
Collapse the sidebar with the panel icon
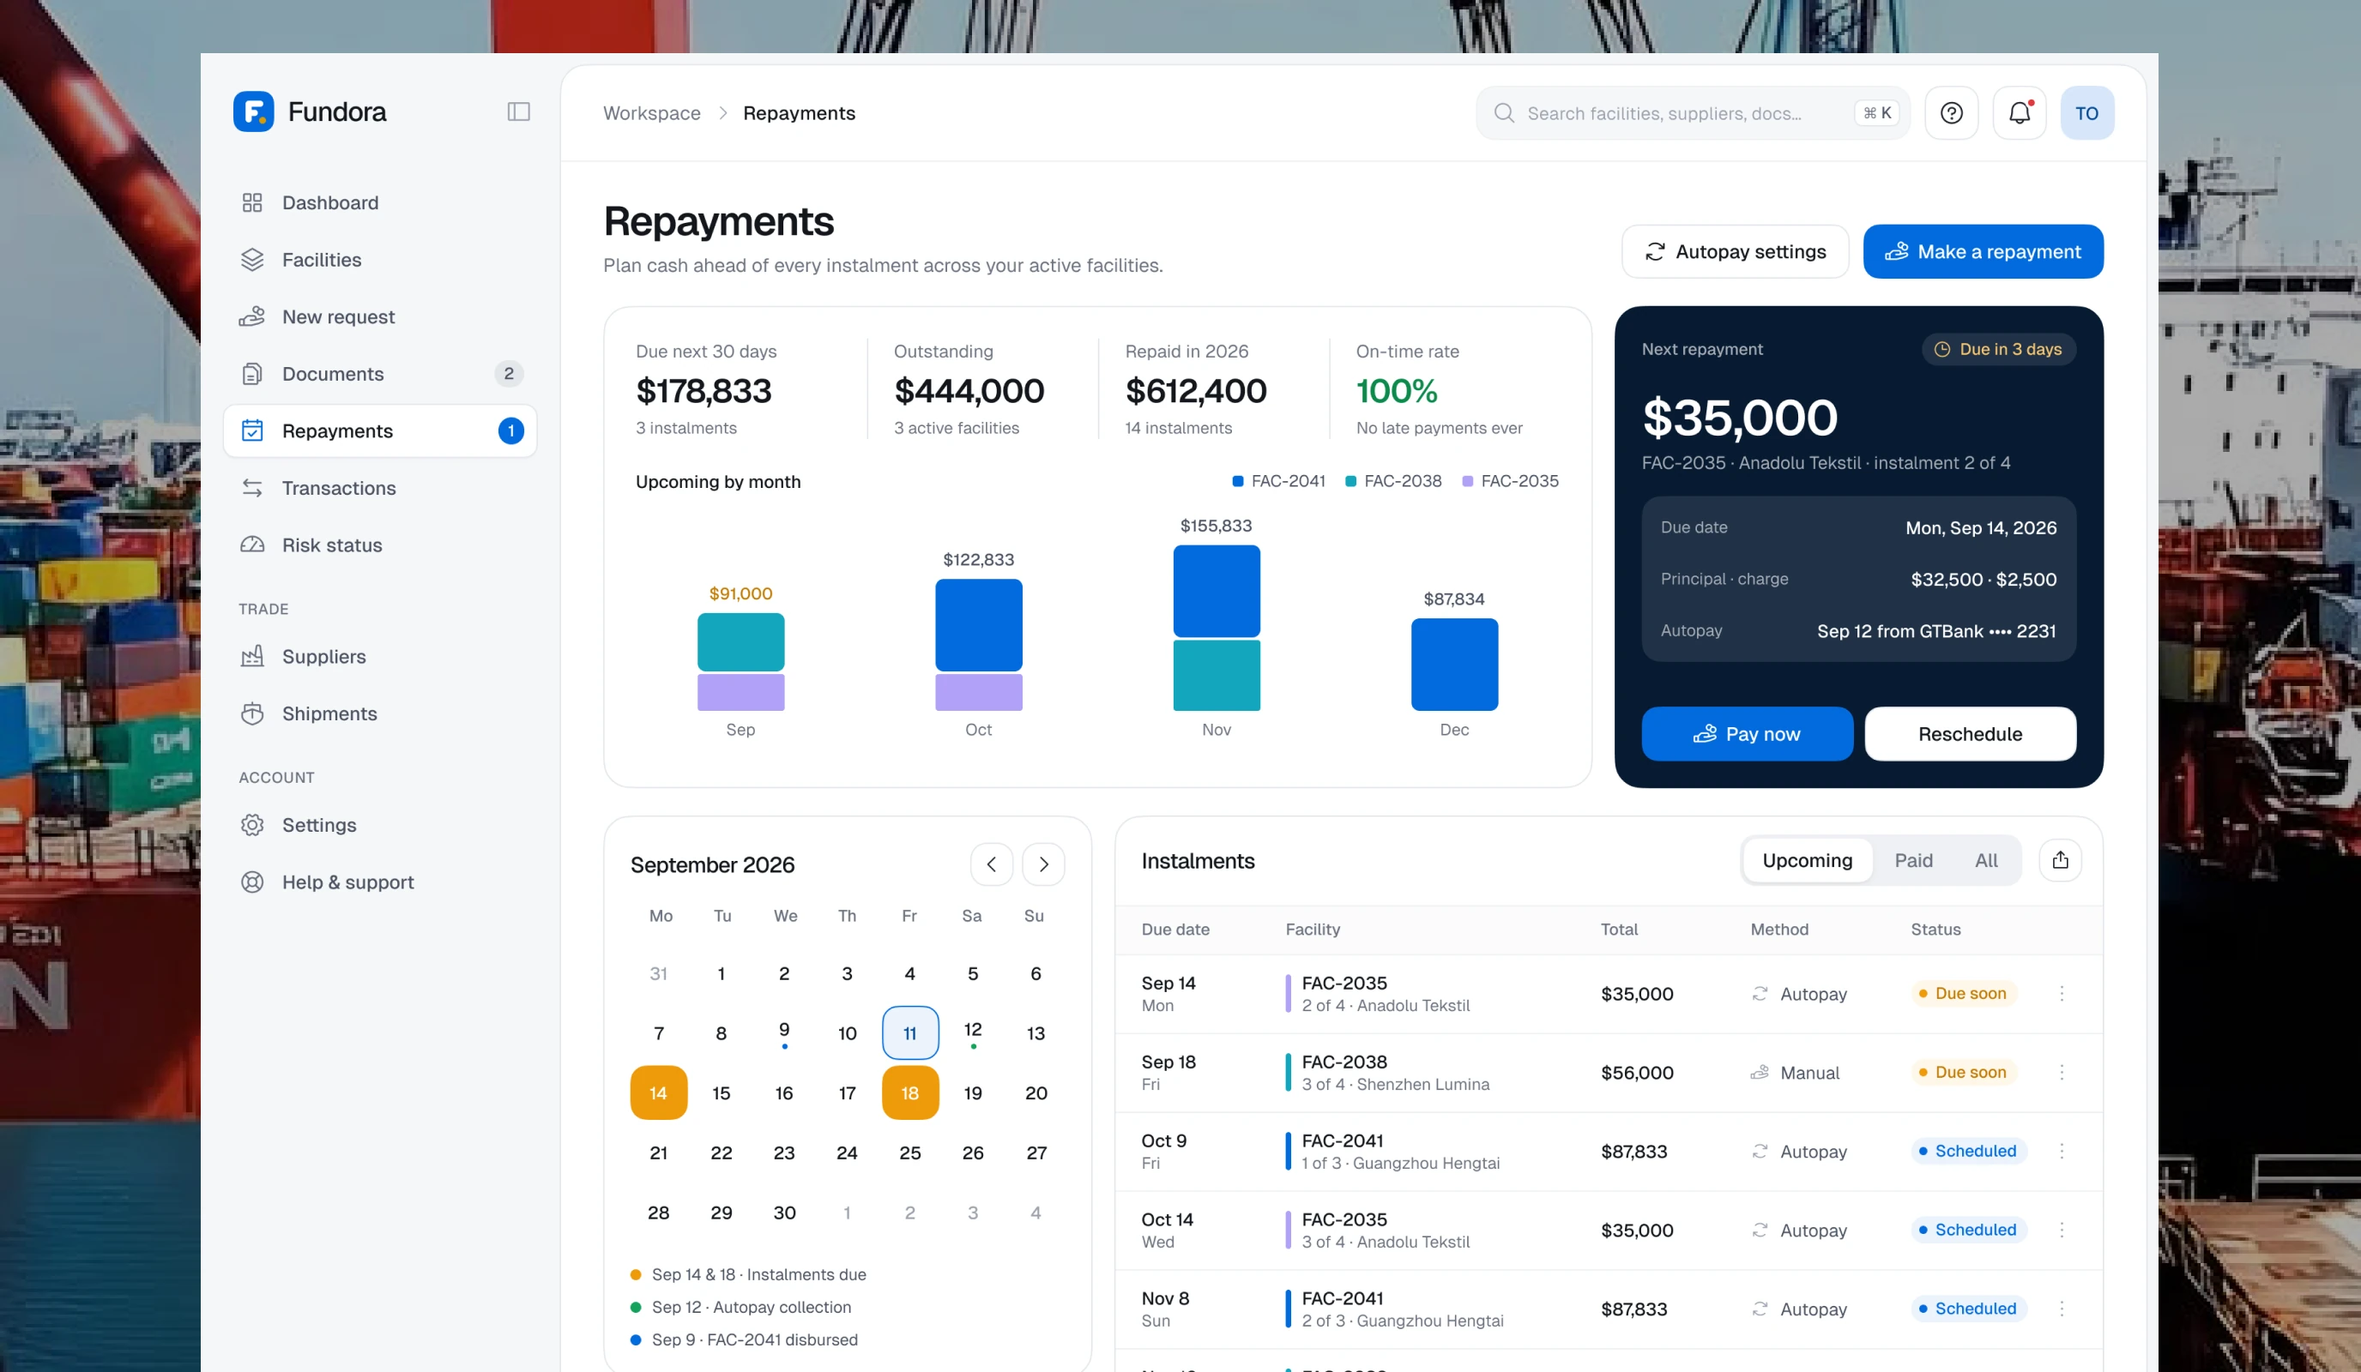(x=518, y=112)
